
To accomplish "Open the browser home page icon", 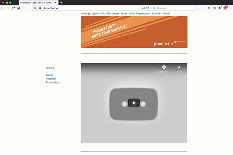I will pos(19,8).
